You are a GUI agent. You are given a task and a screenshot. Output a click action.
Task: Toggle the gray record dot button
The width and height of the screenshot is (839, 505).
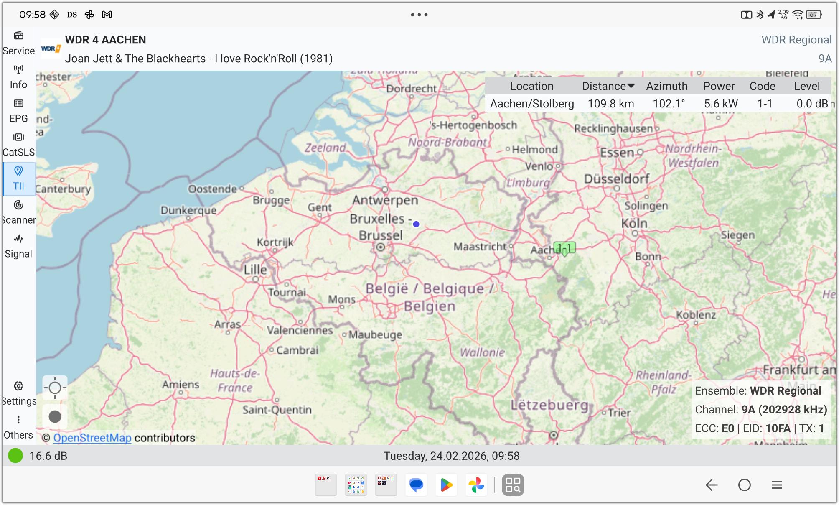point(55,416)
